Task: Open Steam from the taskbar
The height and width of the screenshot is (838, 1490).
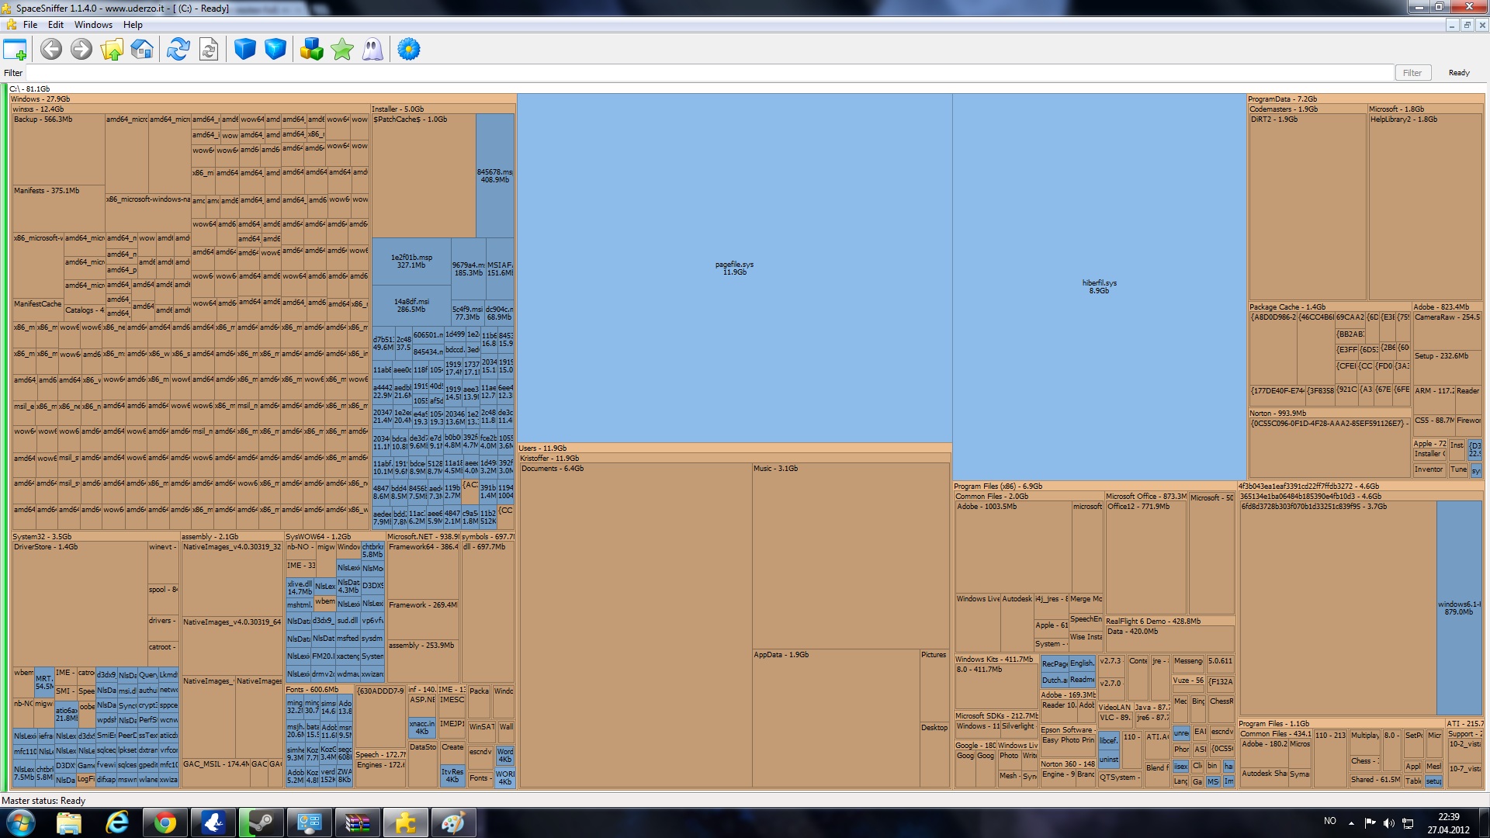Action: pos(261,822)
